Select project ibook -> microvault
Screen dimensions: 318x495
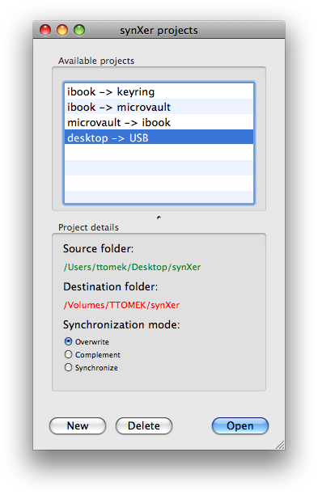point(159,107)
